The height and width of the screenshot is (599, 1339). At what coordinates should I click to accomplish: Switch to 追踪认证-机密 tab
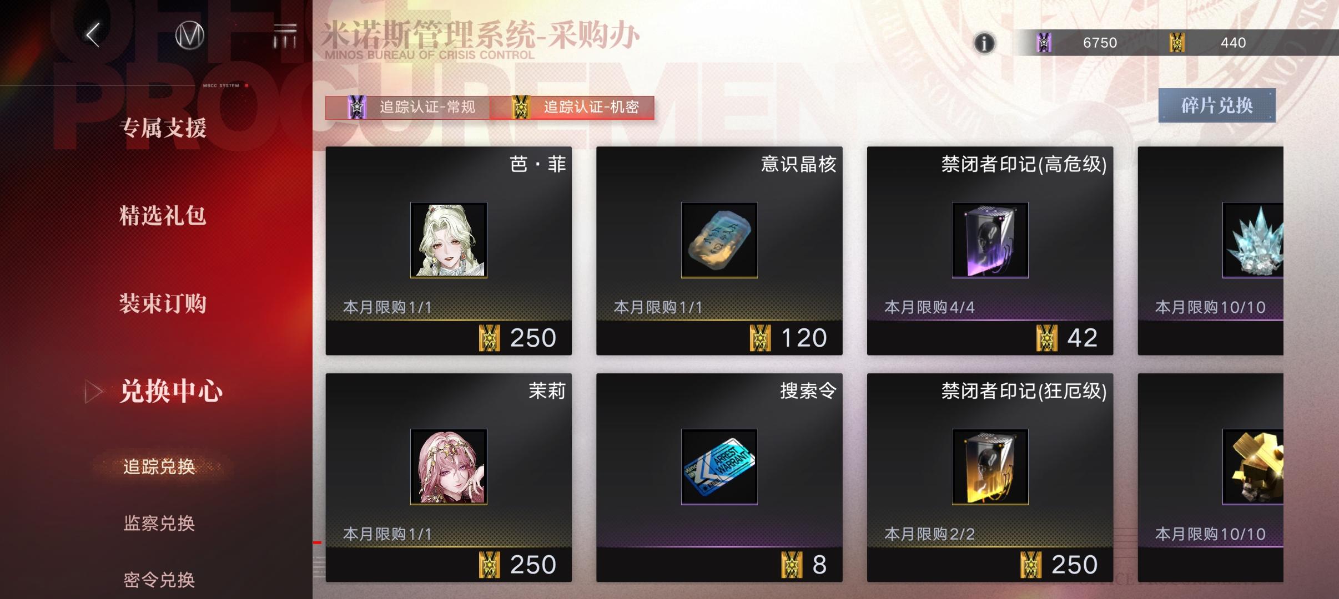572,107
